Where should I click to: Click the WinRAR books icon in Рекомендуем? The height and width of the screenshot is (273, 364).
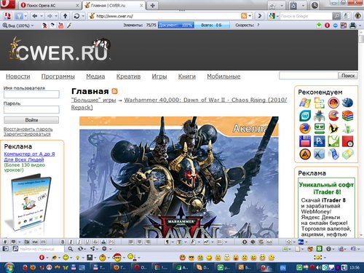pos(347,116)
